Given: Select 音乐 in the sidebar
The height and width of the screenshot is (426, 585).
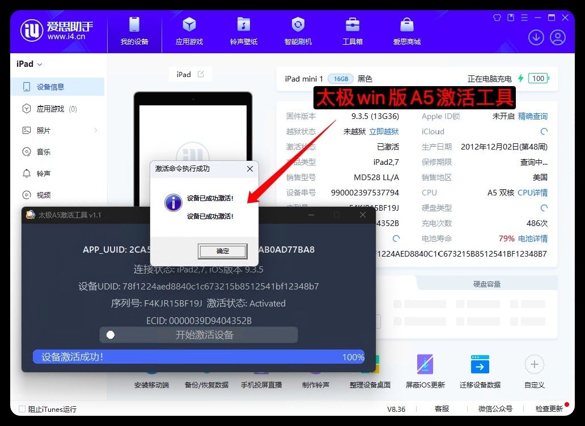Looking at the screenshot, I should [x=57, y=152].
